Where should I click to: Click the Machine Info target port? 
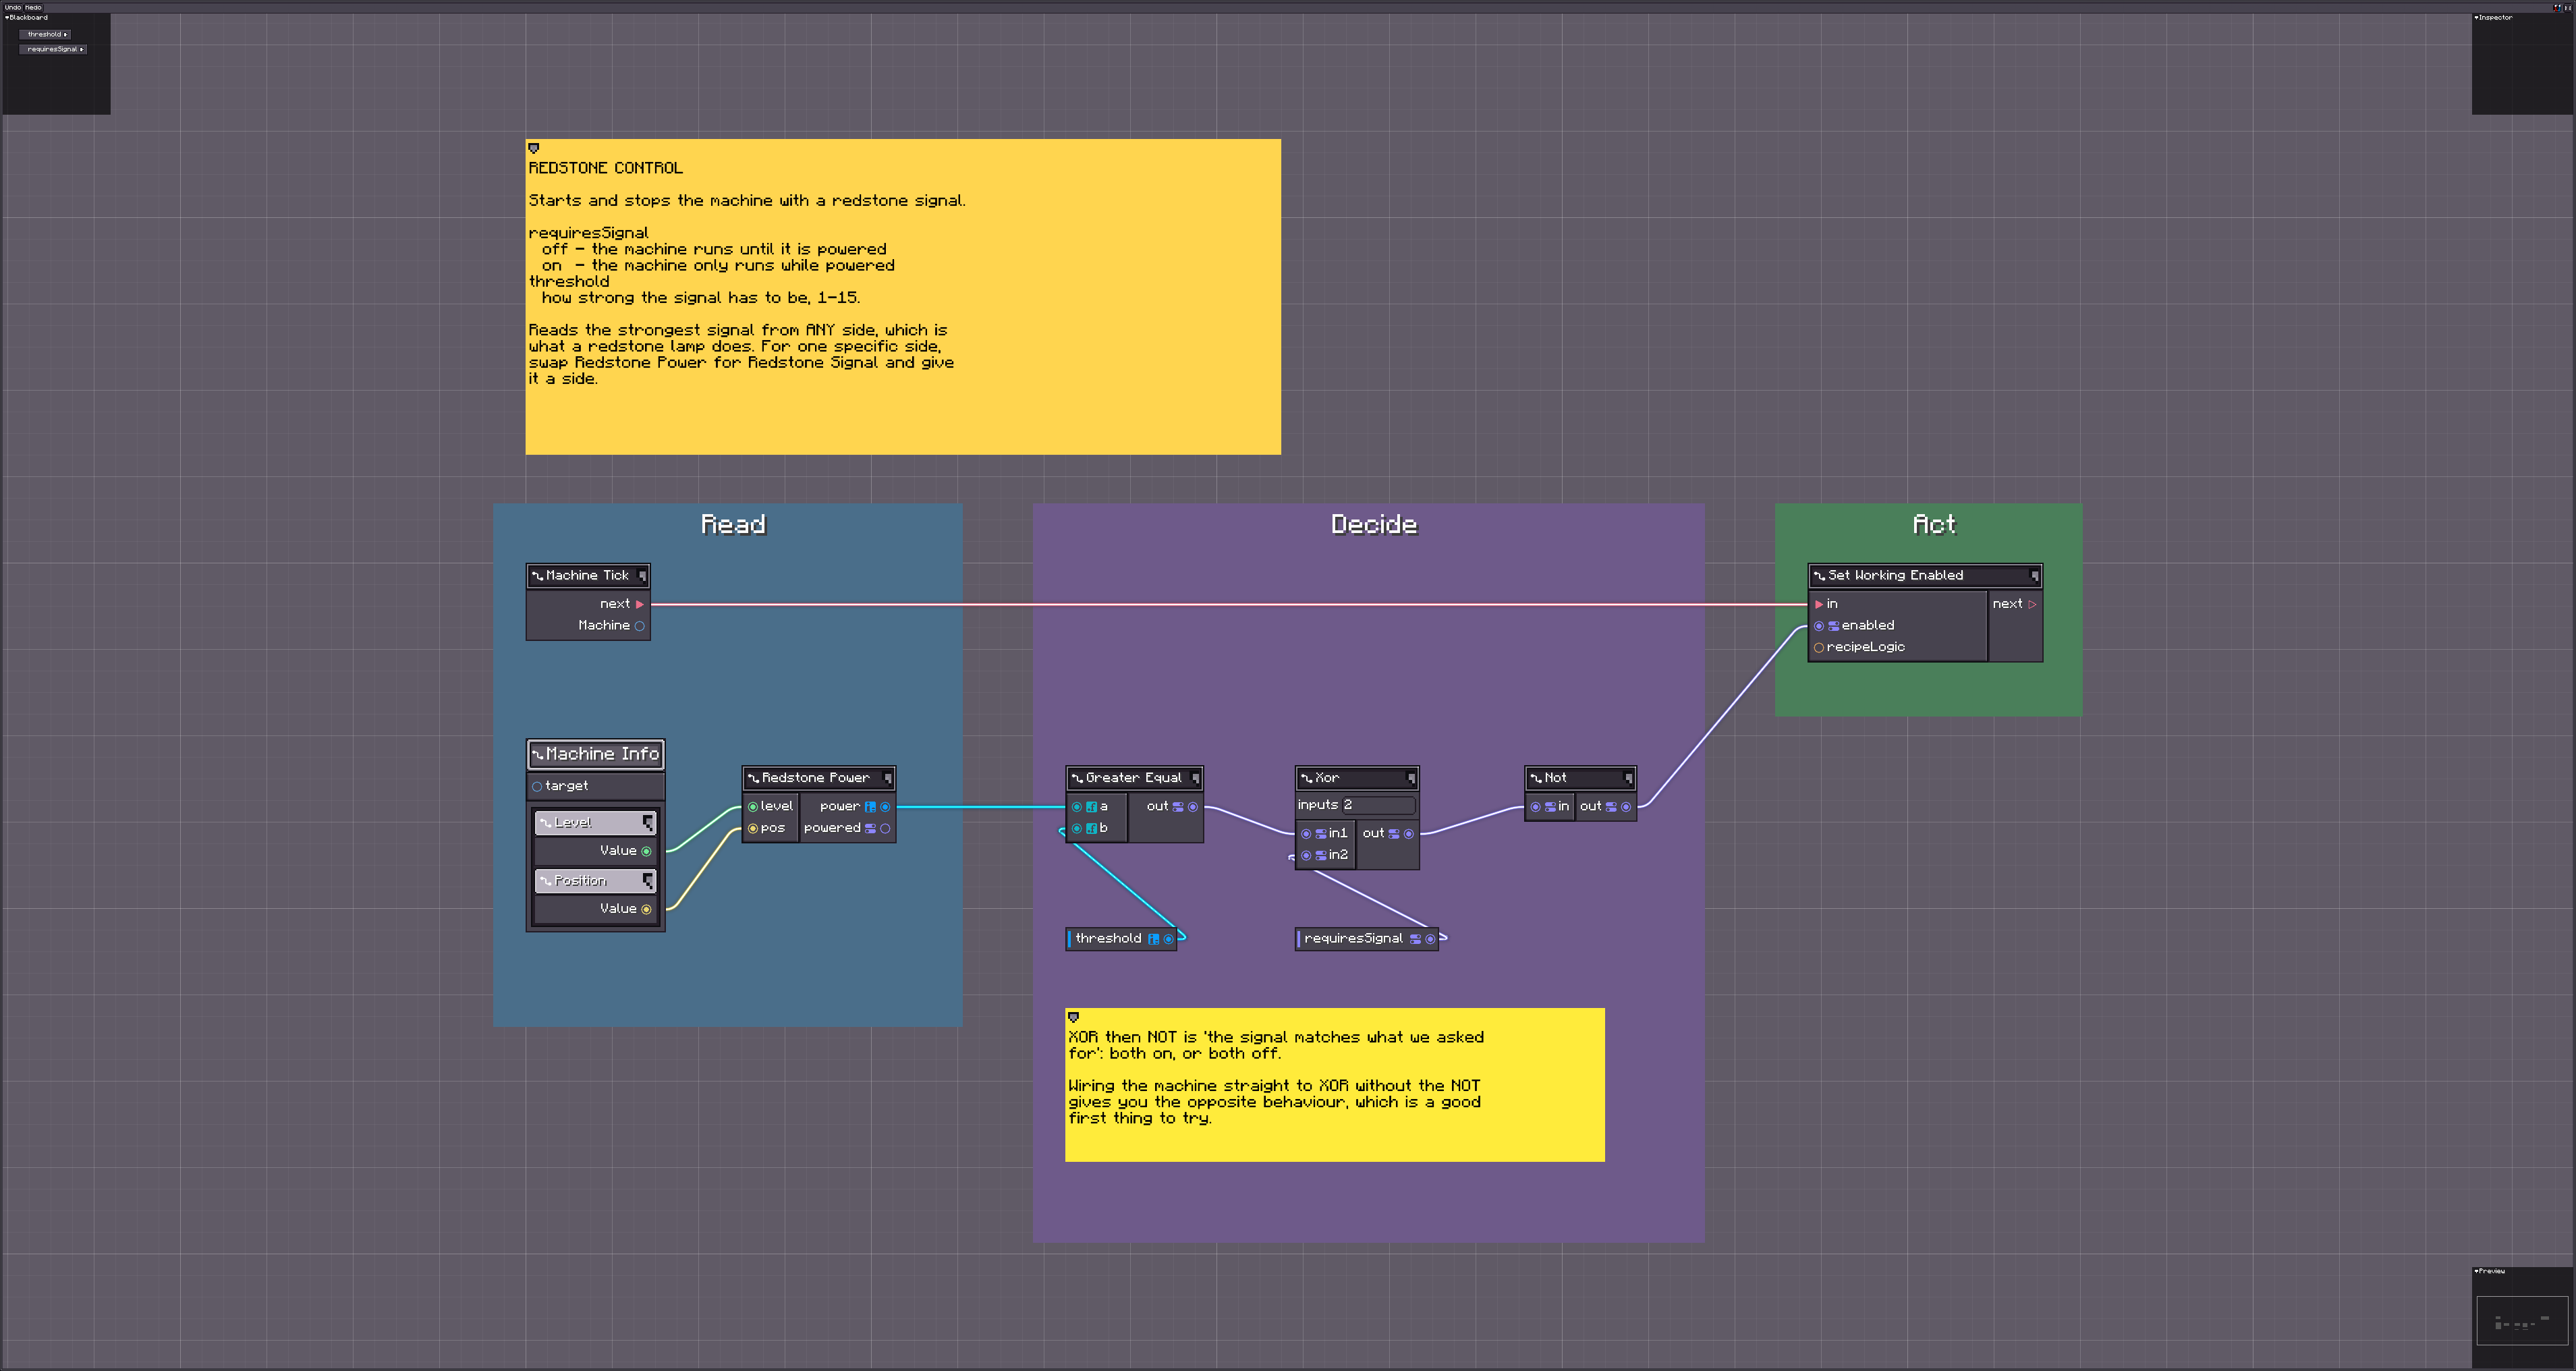537,786
